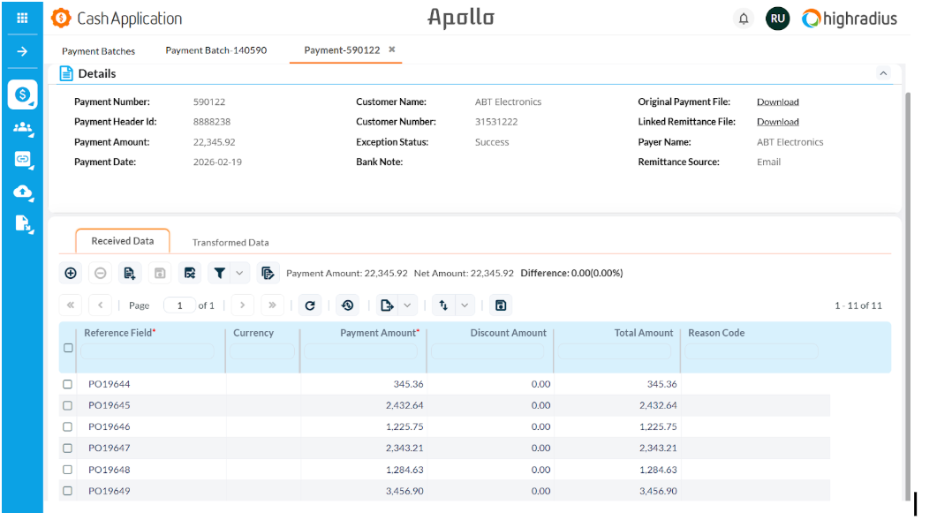The image size is (952, 520).
Task: Tick the select-all checkbox in the header
Action: pyautogui.click(x=68, y=348)
